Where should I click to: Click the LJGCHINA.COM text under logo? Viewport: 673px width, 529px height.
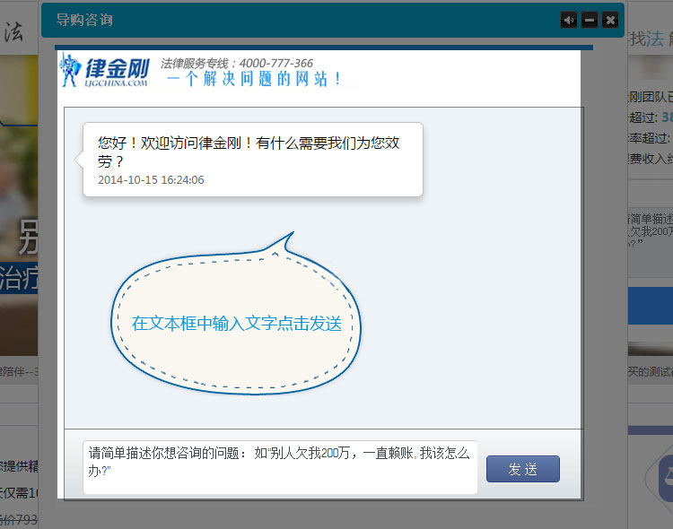pos(117,83)
